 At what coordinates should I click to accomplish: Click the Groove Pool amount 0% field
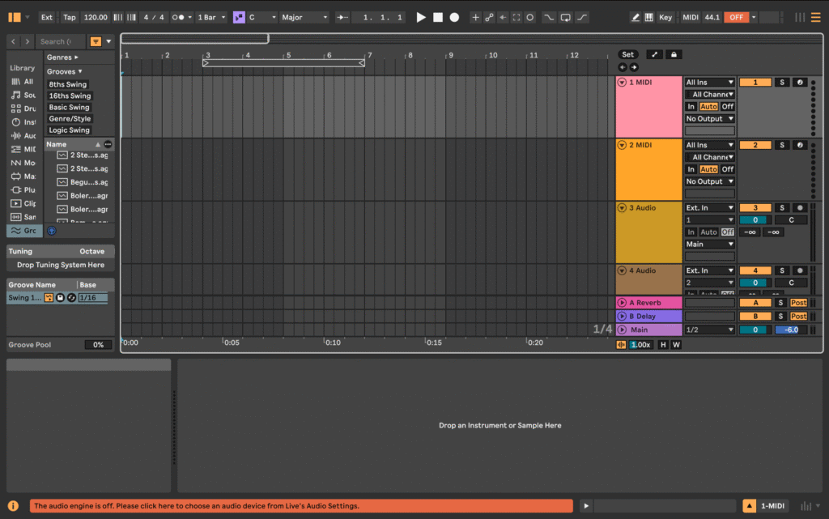coord(98,345)
